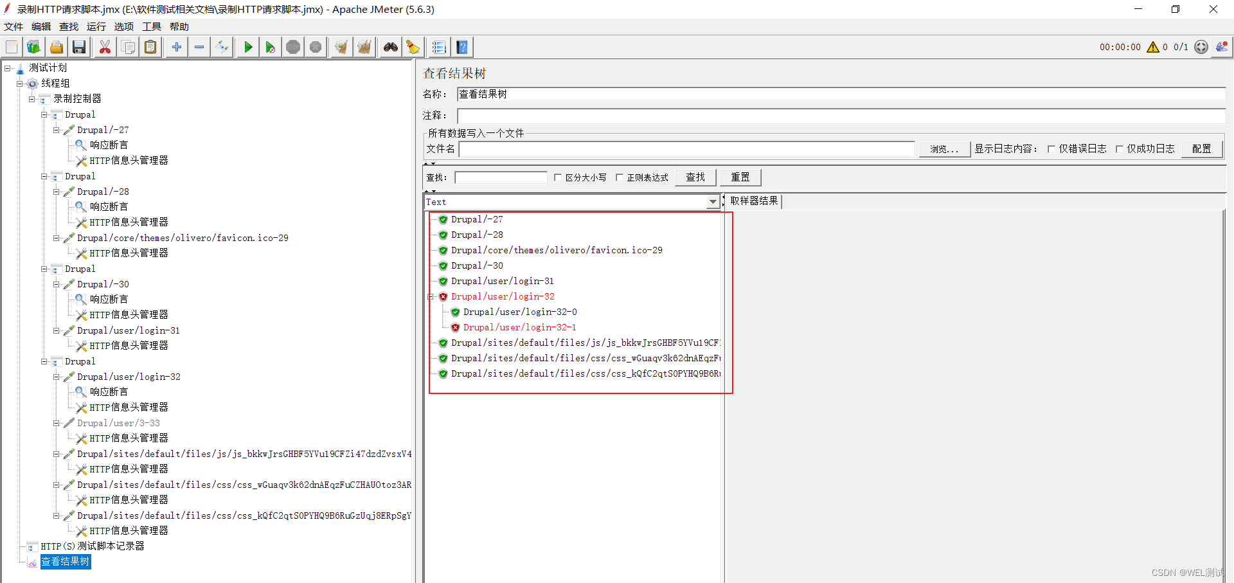Click Start without pauses icon

tap(271, 47)
